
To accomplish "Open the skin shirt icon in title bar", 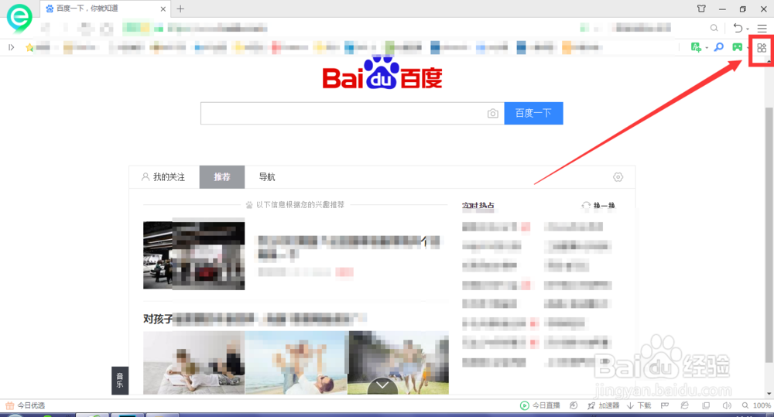I will [701, 9].
